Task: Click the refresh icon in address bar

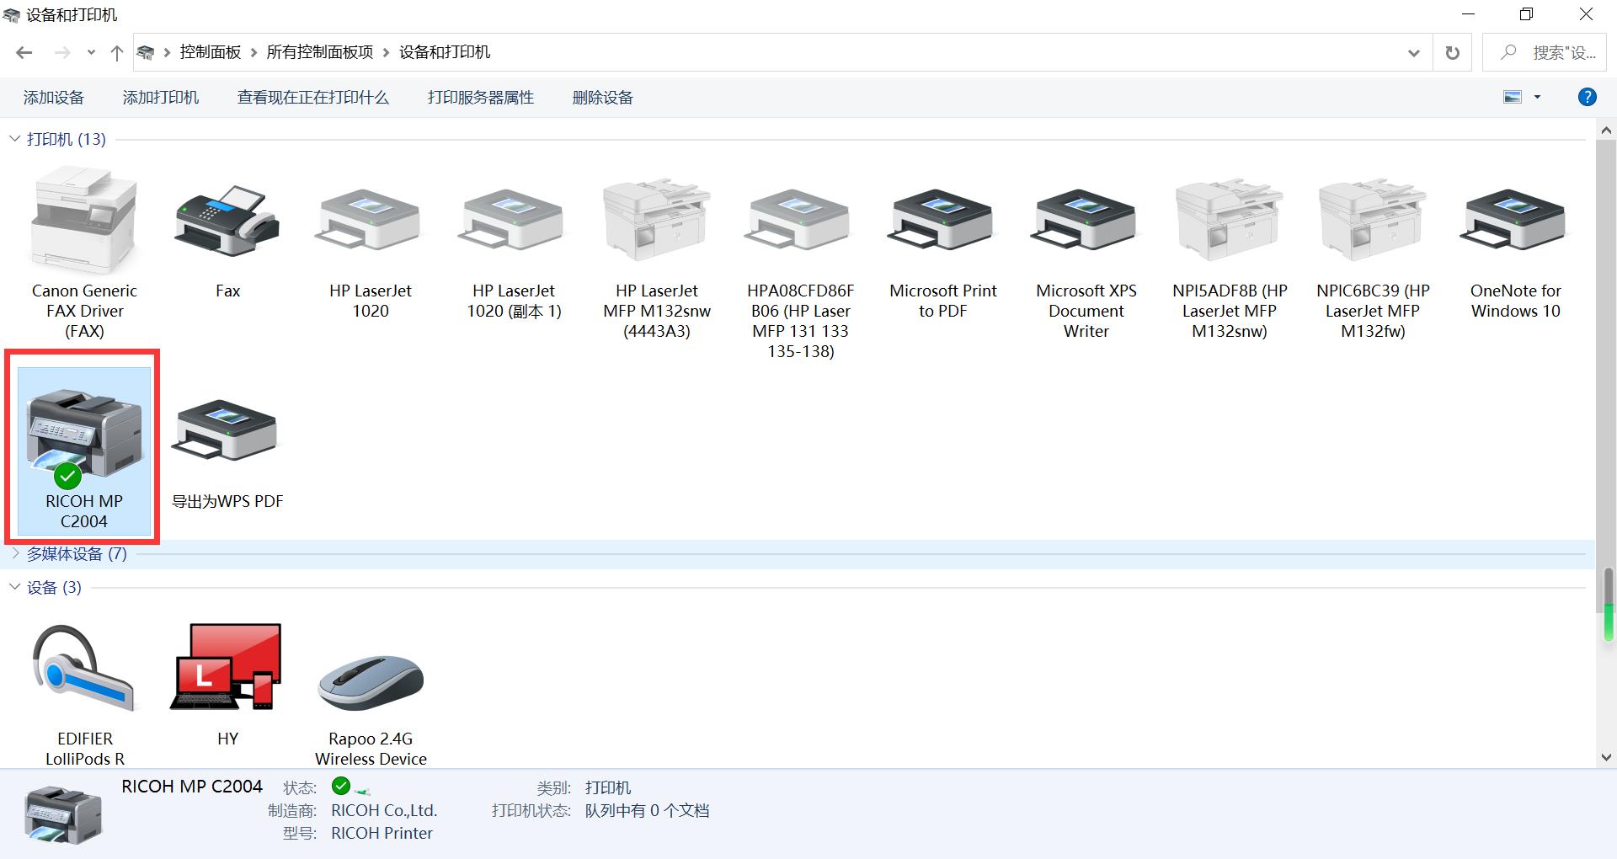Action: pyautogui.click(x=1453, y=52)
